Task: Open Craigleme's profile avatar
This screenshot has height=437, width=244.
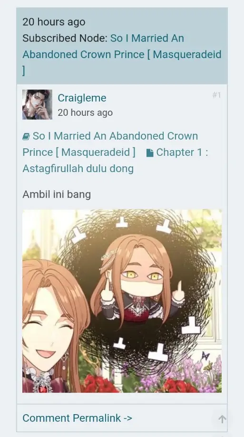Action: pos(37,104)
